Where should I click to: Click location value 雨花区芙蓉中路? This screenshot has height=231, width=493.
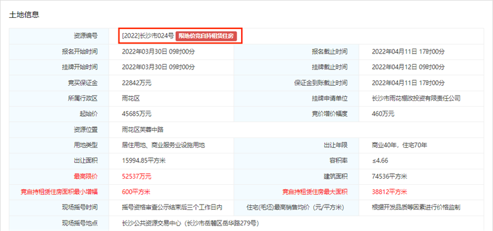tap(143, 129)
